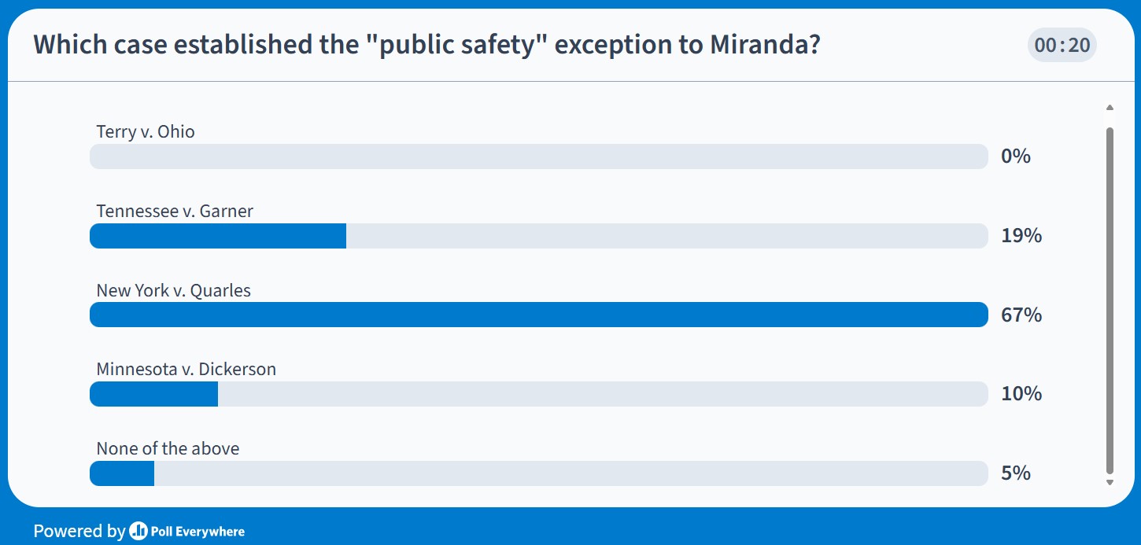The width and height of the screenshot is (1141, 545).
Task: Click the scrollbar up arrow
Action: click(1110, 108)
